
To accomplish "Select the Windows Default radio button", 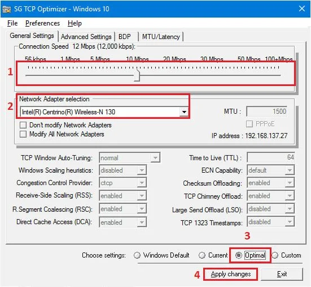I will pos(137,255).
